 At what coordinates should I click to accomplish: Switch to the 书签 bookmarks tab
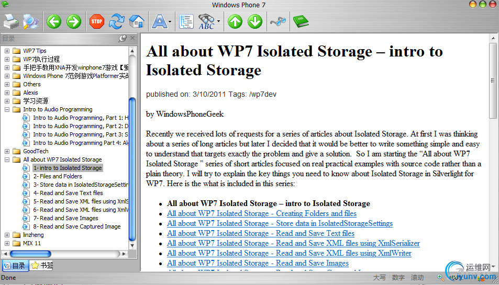tap(42, 265)
